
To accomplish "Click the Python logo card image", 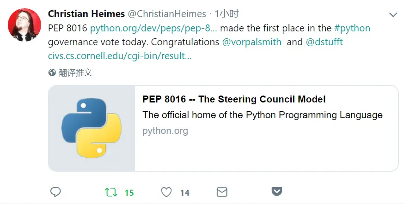I will pyautogui.click(x=92, y=128).
